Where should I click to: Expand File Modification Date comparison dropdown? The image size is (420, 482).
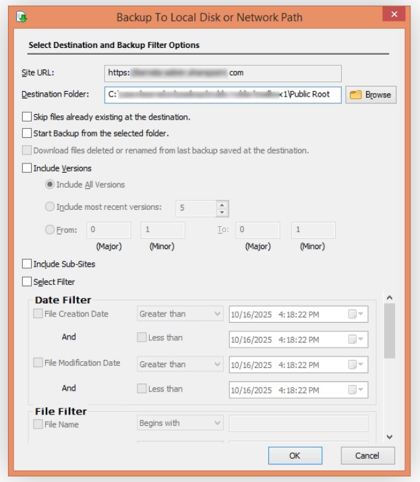click(216, 365)
